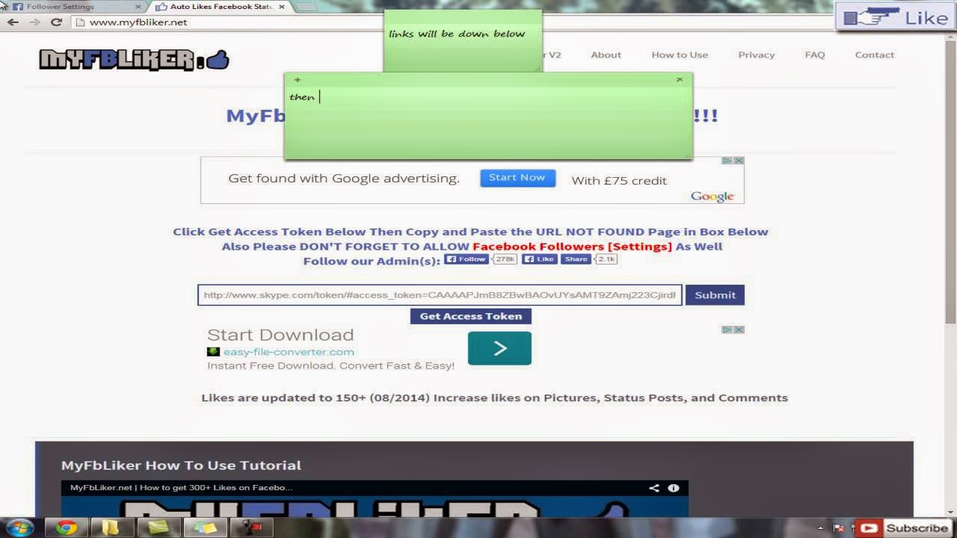
Task: Click the Get Access Token button
Action: point(471,316)
